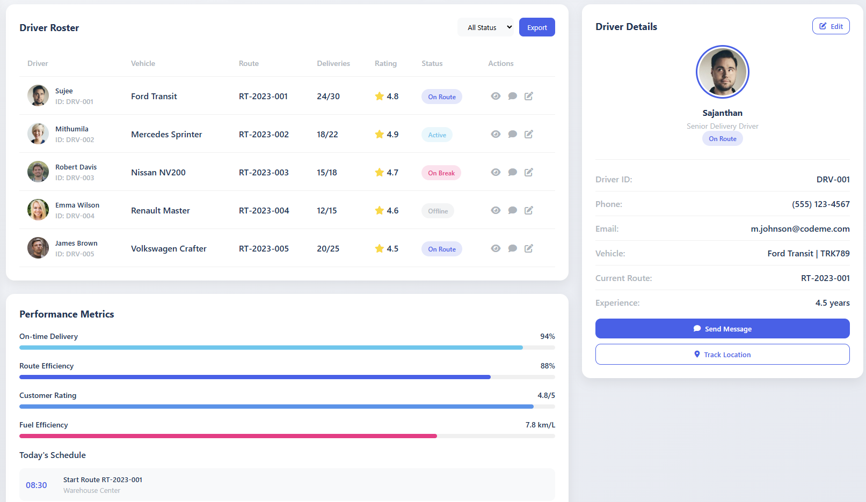Click the Deliveries column header

pyautogui.click(x=333, y=63)
